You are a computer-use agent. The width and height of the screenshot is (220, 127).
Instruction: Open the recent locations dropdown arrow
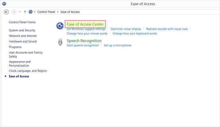pos(20,12)
